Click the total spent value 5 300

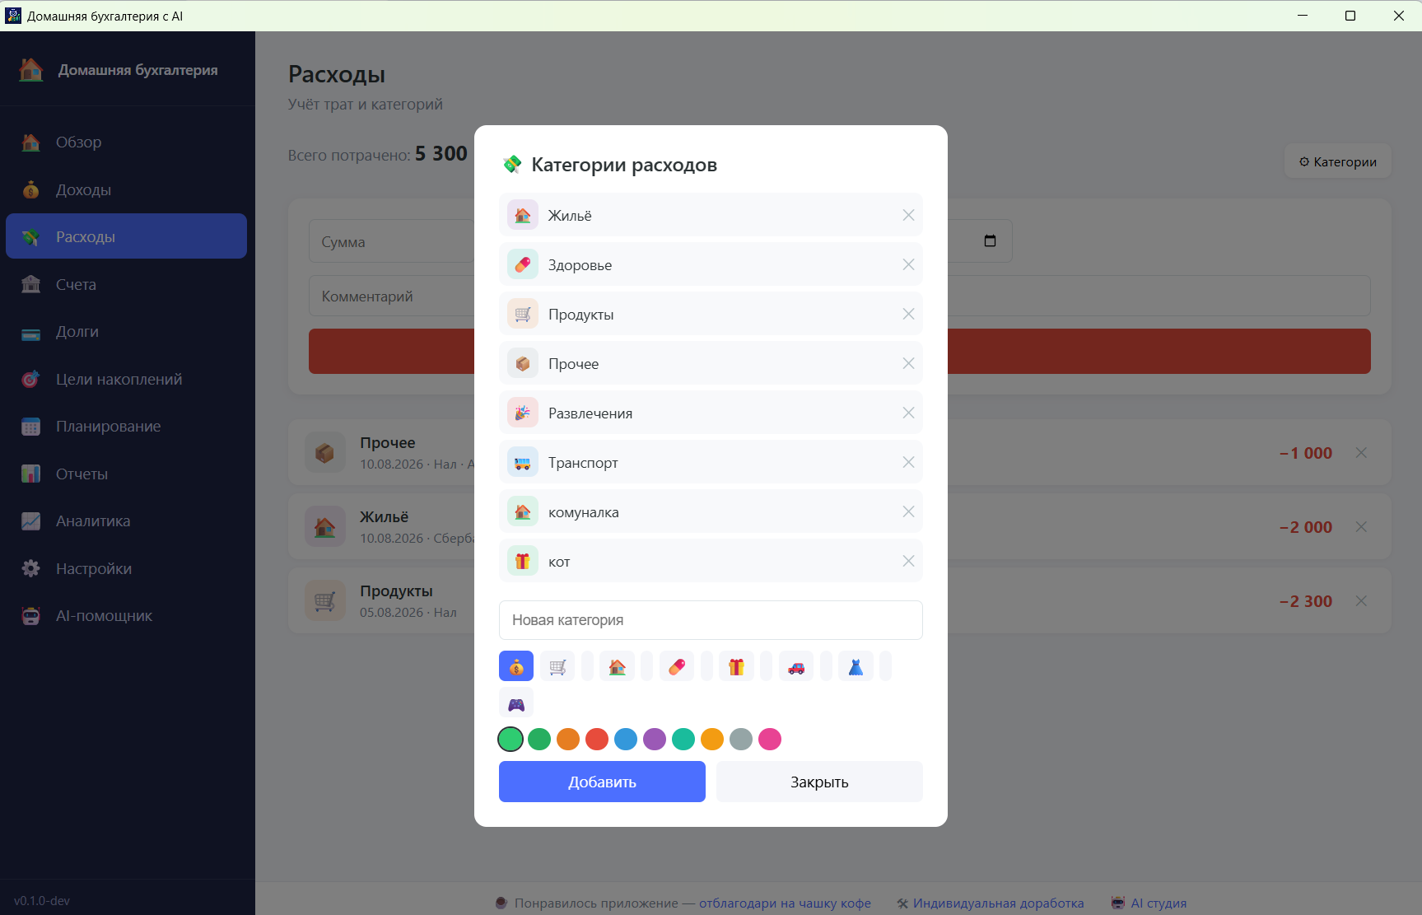(441, 154)
